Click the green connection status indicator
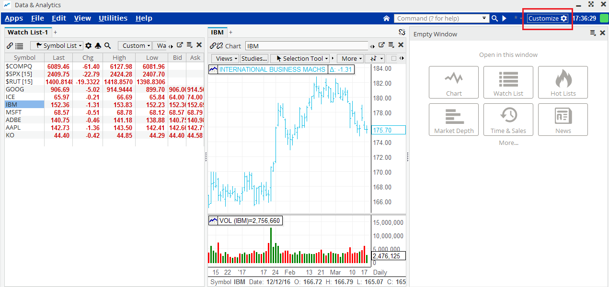Screen dimensions: 609x287 click(604, 18)
